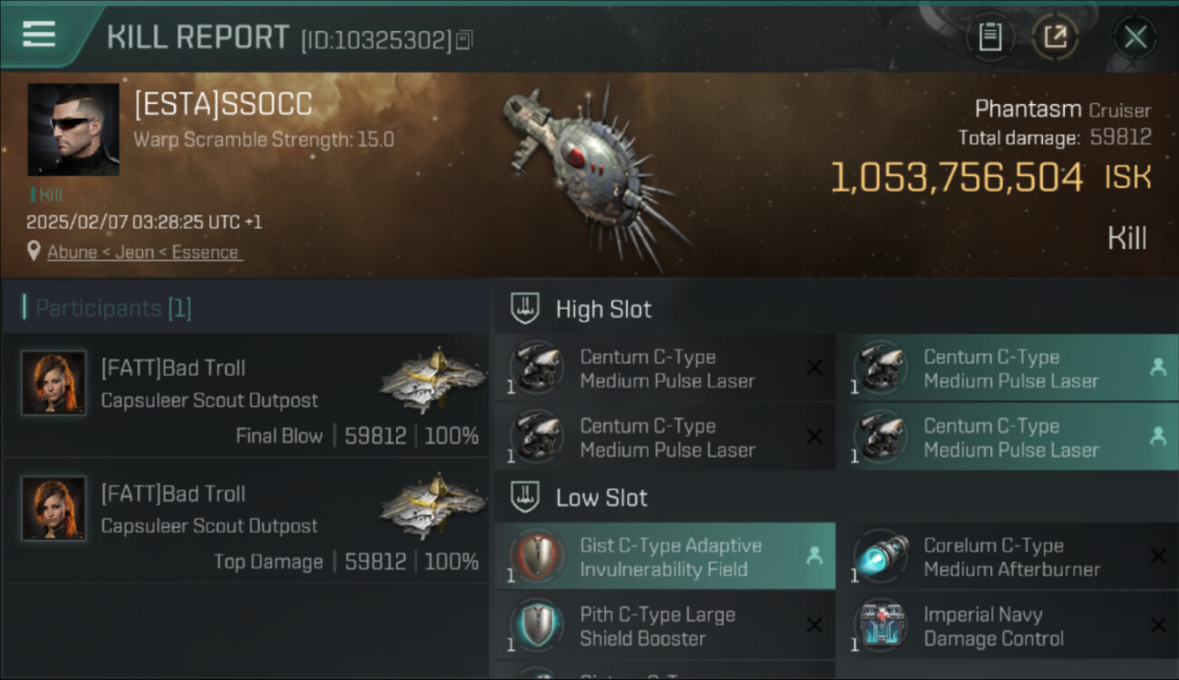Open the clipboard notes icon in header
This screenshot has height=680, width=1179.
[x=989, y=37]
